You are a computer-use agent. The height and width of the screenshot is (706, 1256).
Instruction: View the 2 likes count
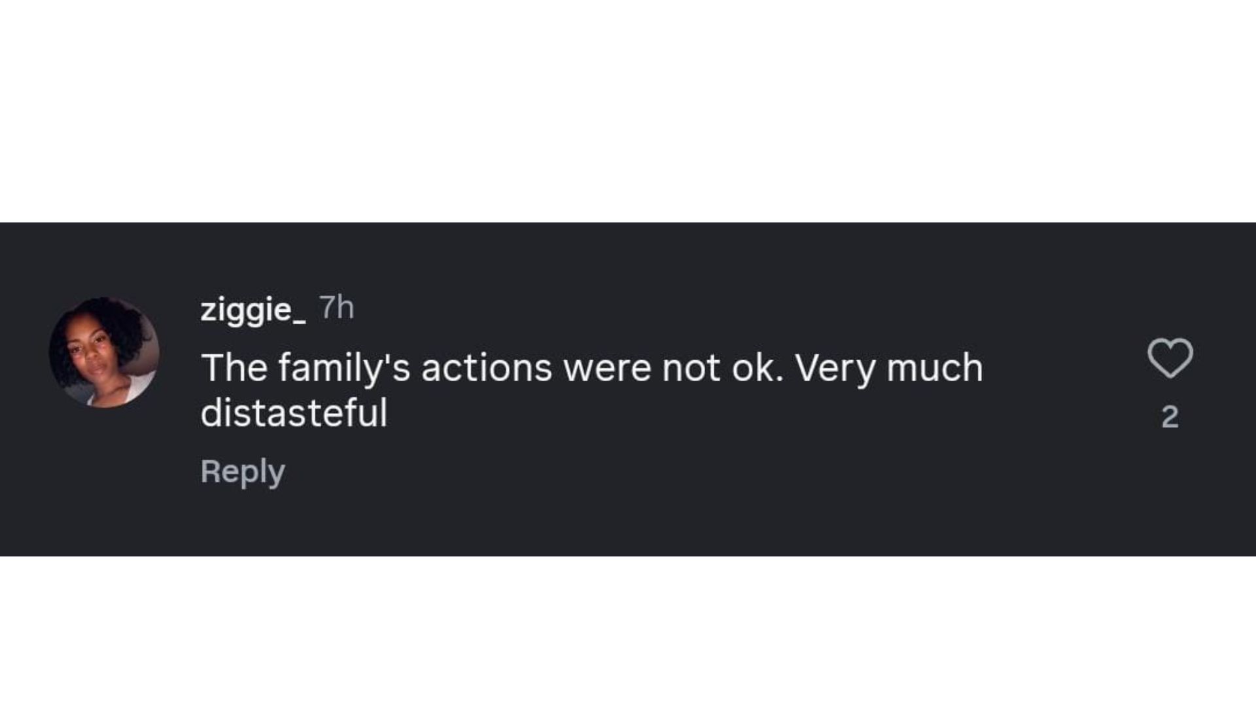click(1170, 417)
